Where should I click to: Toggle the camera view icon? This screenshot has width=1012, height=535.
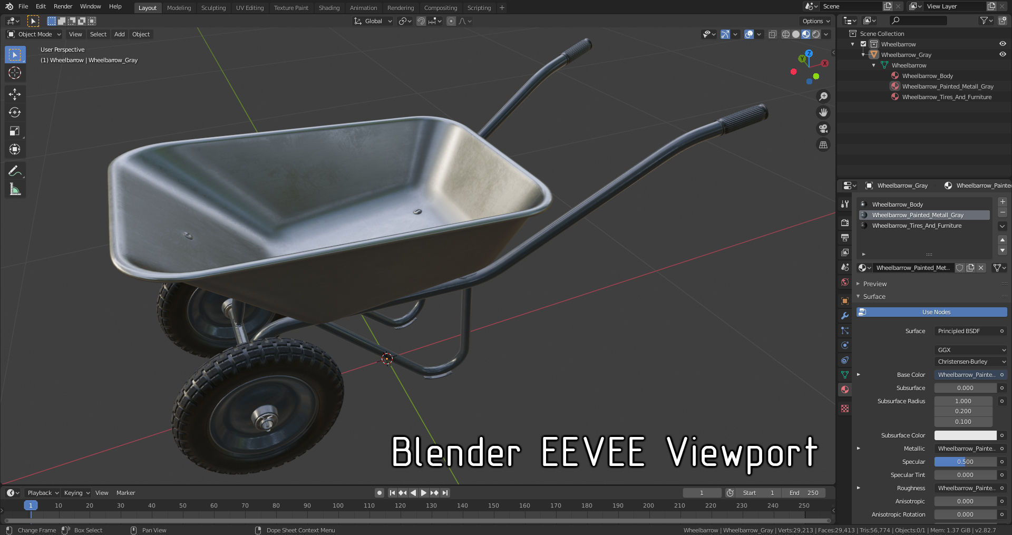pos(823,129)
